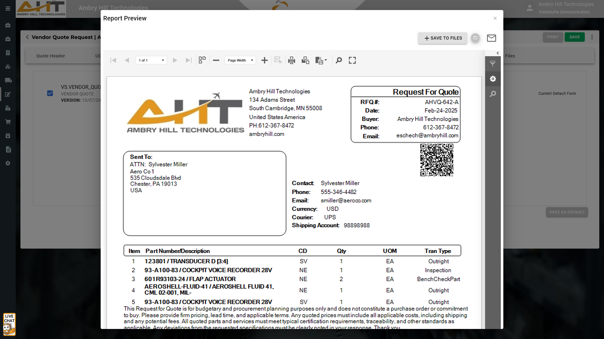Click the print report icon
Viewport: 604px width, 339px height.
click(x=292, y=60)
